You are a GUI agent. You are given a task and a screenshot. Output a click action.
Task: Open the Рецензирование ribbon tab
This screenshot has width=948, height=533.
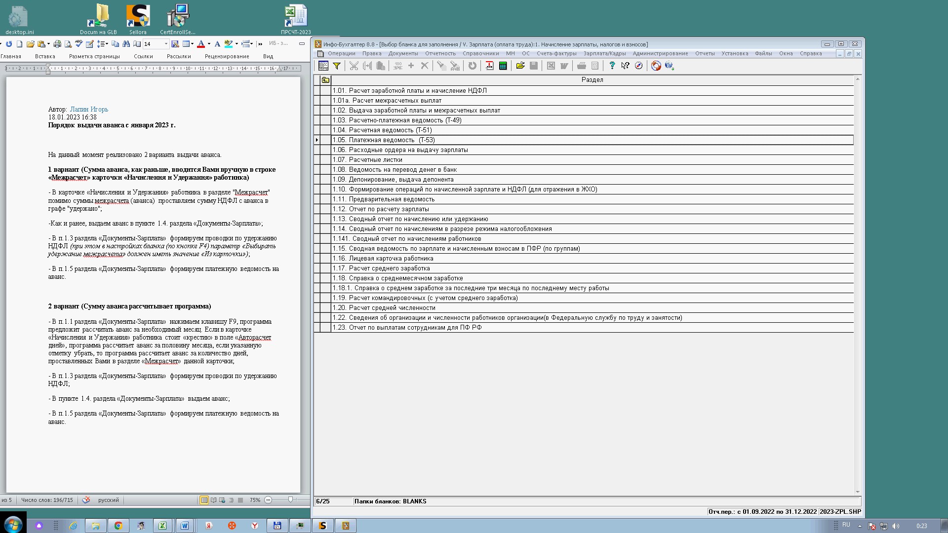tap(227, 56)
